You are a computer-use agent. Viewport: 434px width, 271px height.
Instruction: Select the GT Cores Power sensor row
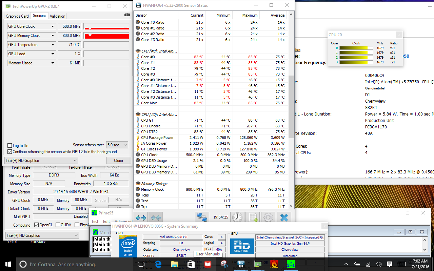pyautogui.click(x=211, y=149)
